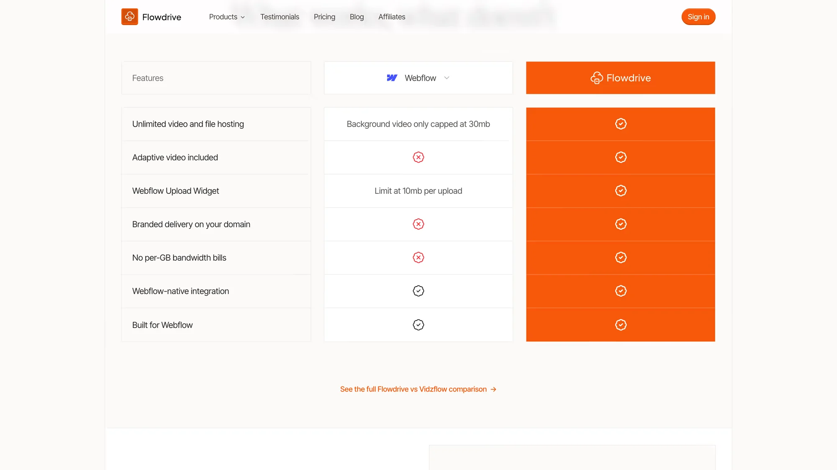Image resolution: width=837 pixels, height=470 pixels.
Task: Click Flowdrive's checkmark for No per-GB bandwidth bills
Action: 621,258
